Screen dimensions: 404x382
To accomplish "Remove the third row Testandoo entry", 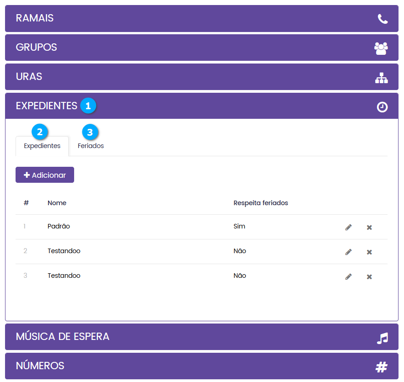I will pos(369,276).
